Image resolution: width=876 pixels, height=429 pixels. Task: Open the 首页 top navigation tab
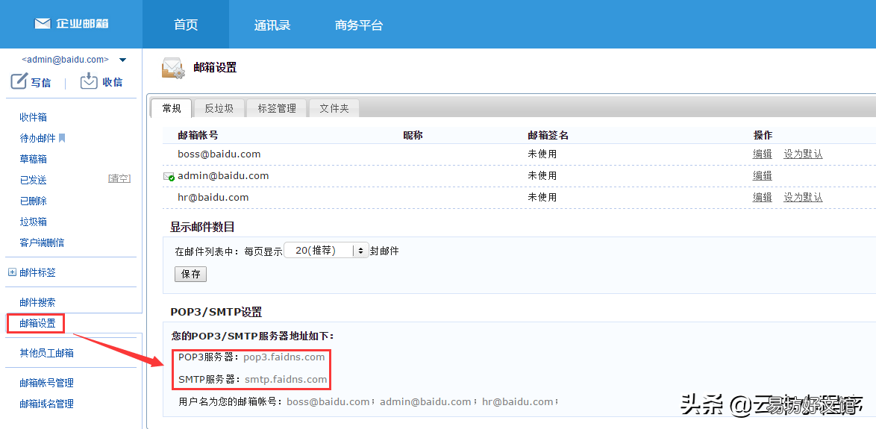[186, 25]
